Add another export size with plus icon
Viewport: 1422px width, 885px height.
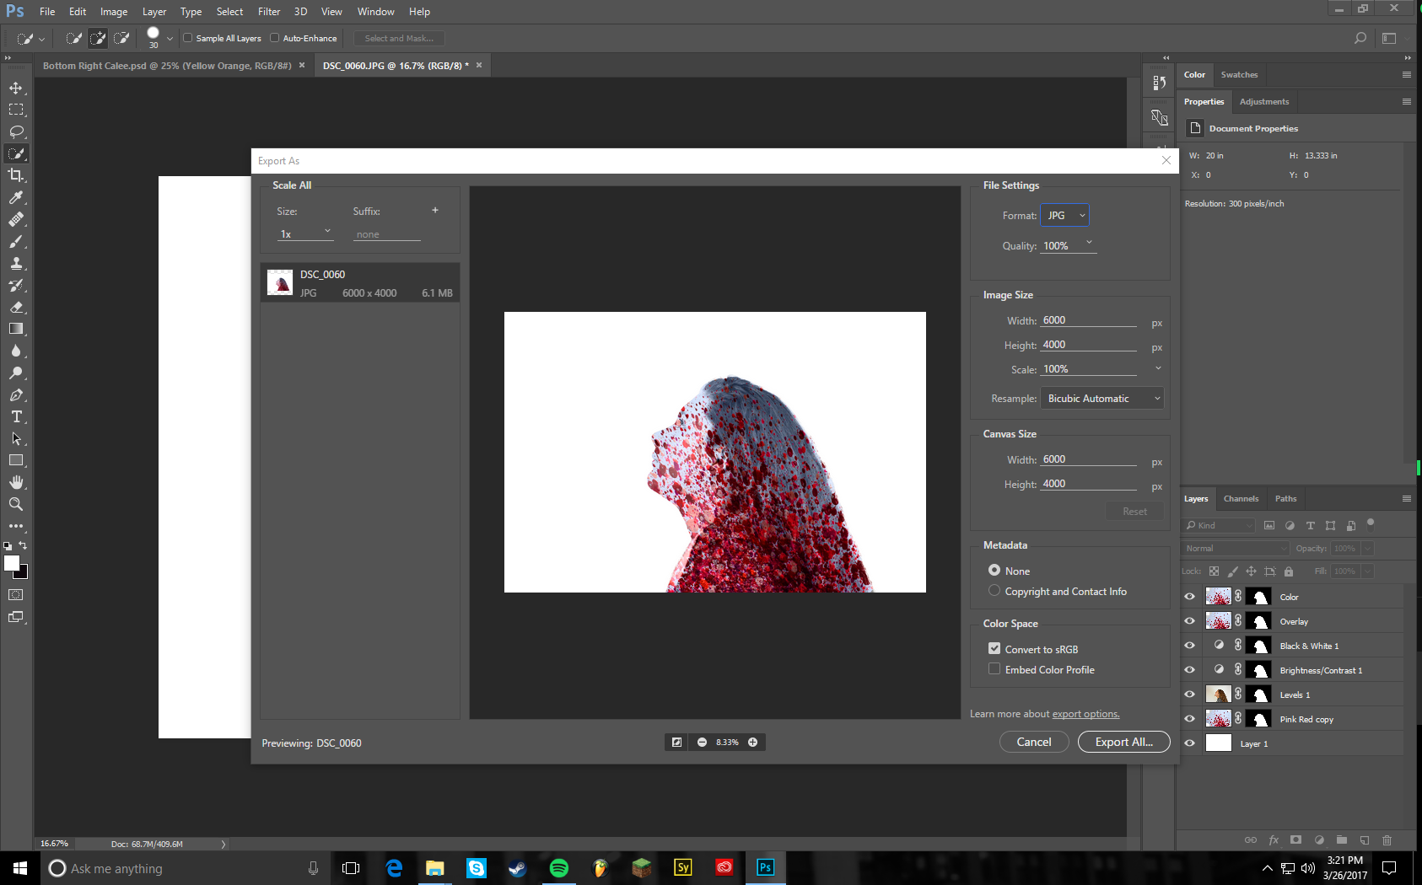coord(435,211)
